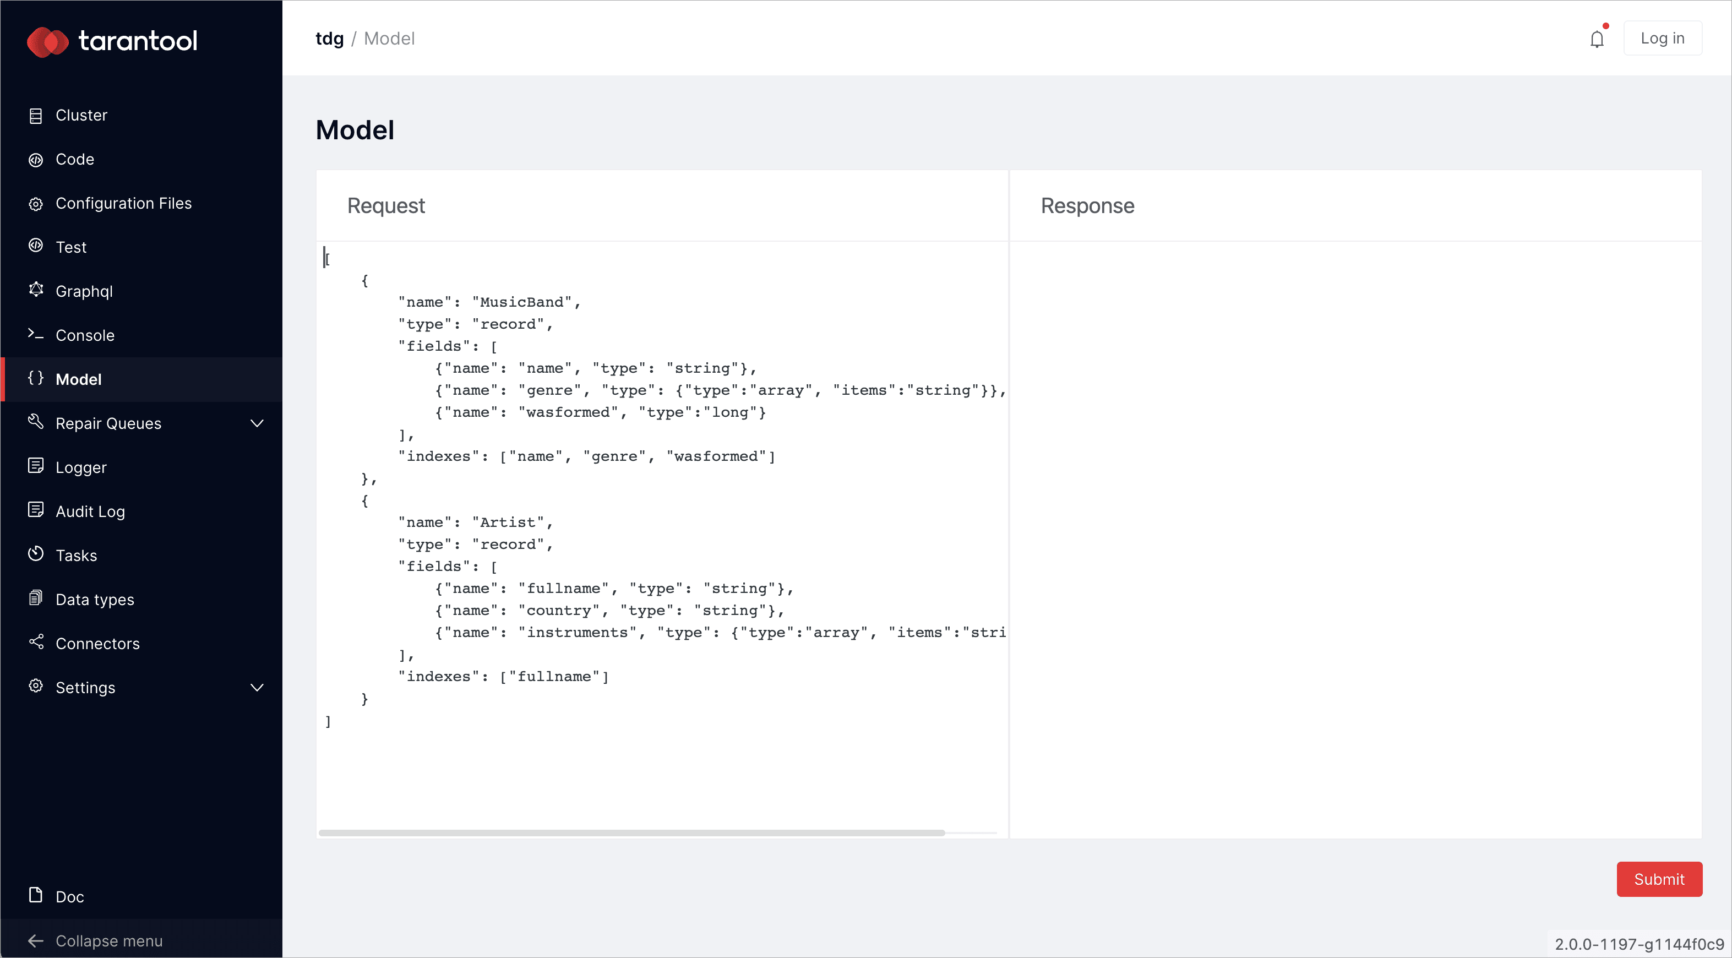Click the Response panel heading
The width and height of the screenshot is (1732, 958).
point(1087,206)
